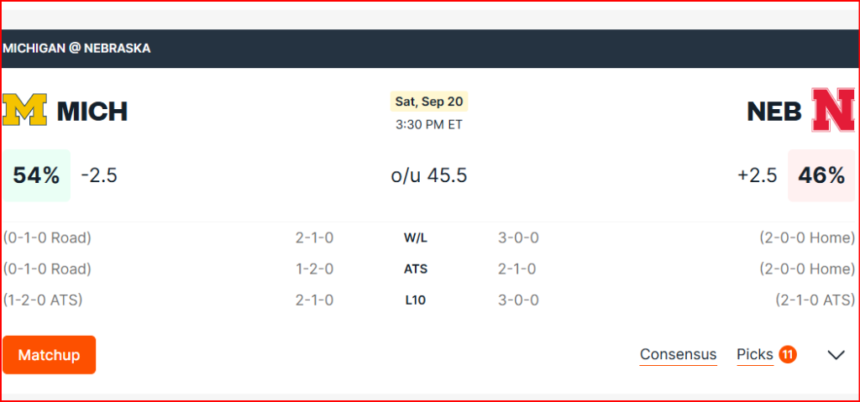The width and height of the screenshot is (860, 402).
Task: Click the o/u 45.5 total
Action: (429, 175)
